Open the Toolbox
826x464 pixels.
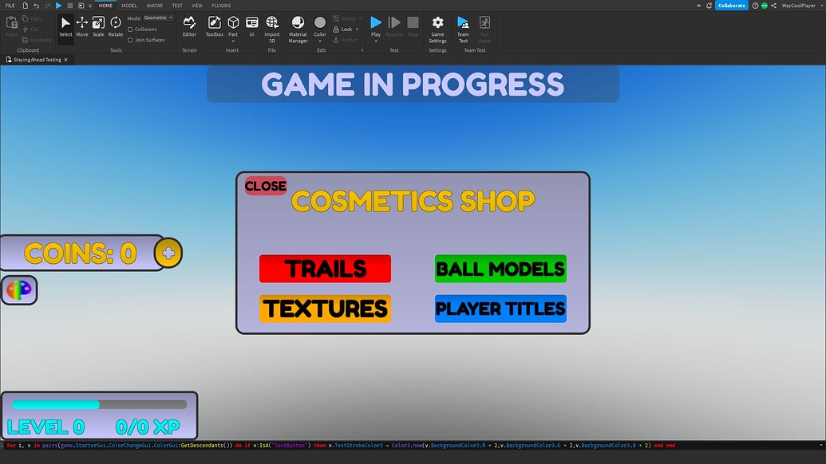point(214,24)
